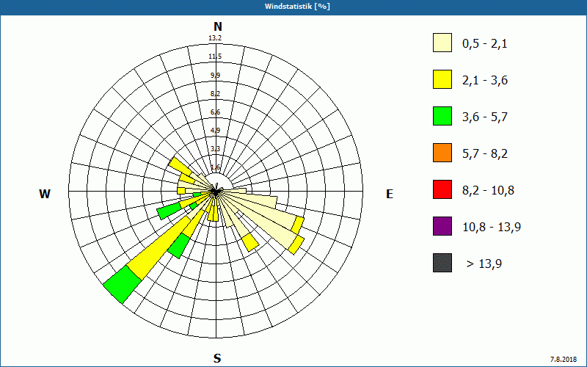Click the red 8,2 - 10,8 legend swatch
587x367 pixels.
coord(442,189)
